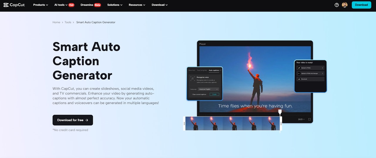Open the American English language dropdown
This screenshot has height=158, width=376.
point(208,89)
